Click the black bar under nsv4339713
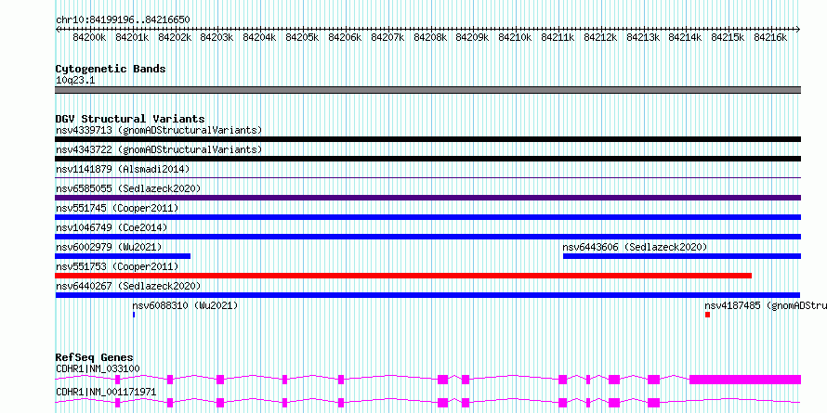 [x=427, y=139]
